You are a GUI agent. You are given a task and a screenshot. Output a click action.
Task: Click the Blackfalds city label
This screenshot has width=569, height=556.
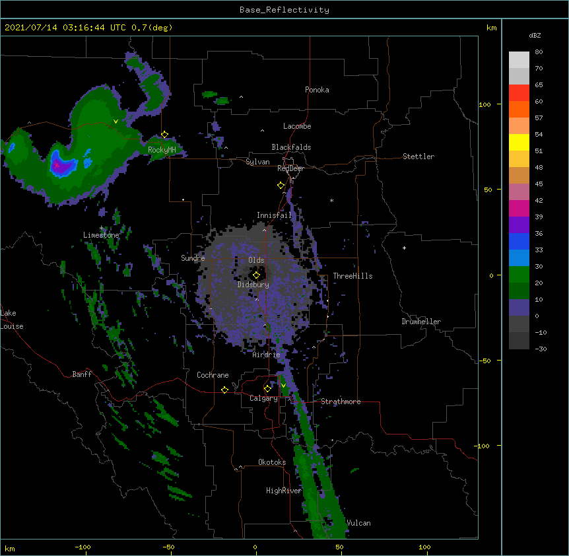point(291,147)
